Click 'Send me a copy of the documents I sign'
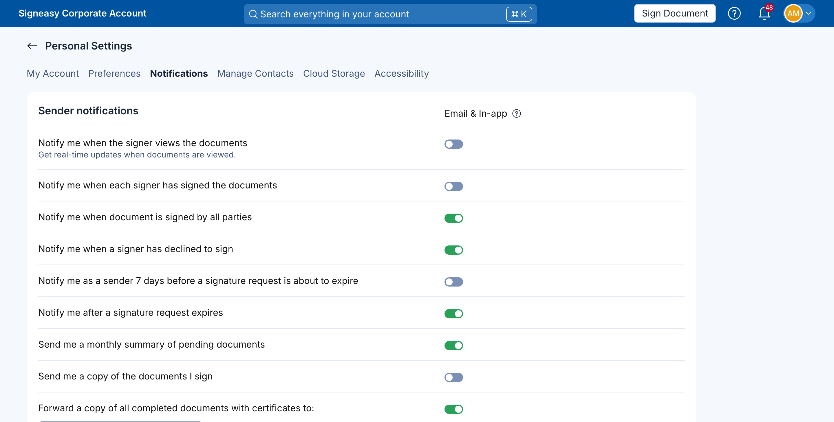The width and height of the screenshot is (834, 422). pyautogui.click(x=125, y=376)
